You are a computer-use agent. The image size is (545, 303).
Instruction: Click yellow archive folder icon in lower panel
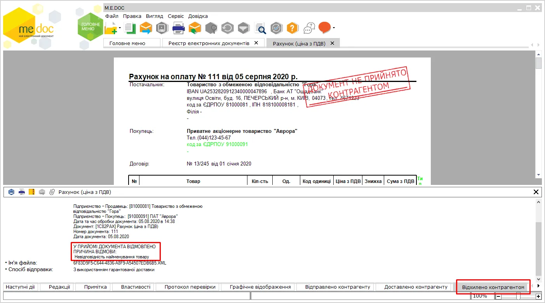click(32, 192)
